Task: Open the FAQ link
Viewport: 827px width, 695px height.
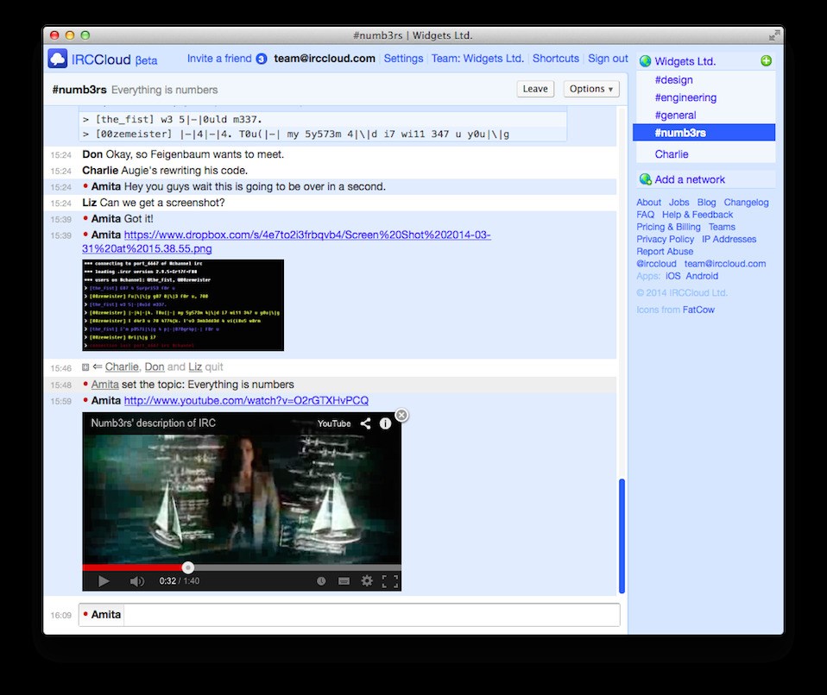Action: click(x=645, y=215)
